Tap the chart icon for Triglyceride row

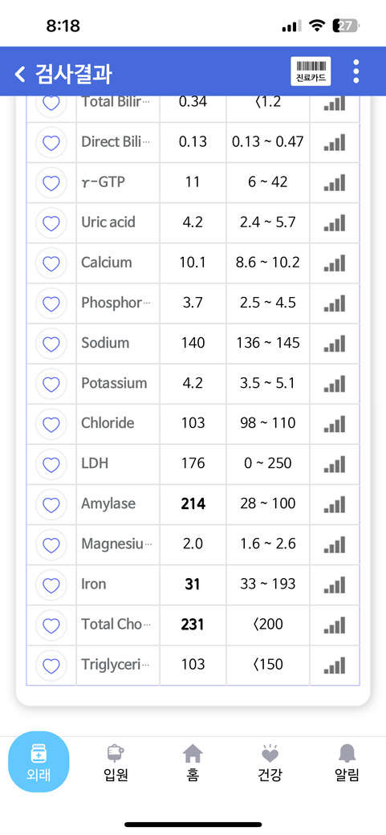pyautogui.click(x=335, y=665)
